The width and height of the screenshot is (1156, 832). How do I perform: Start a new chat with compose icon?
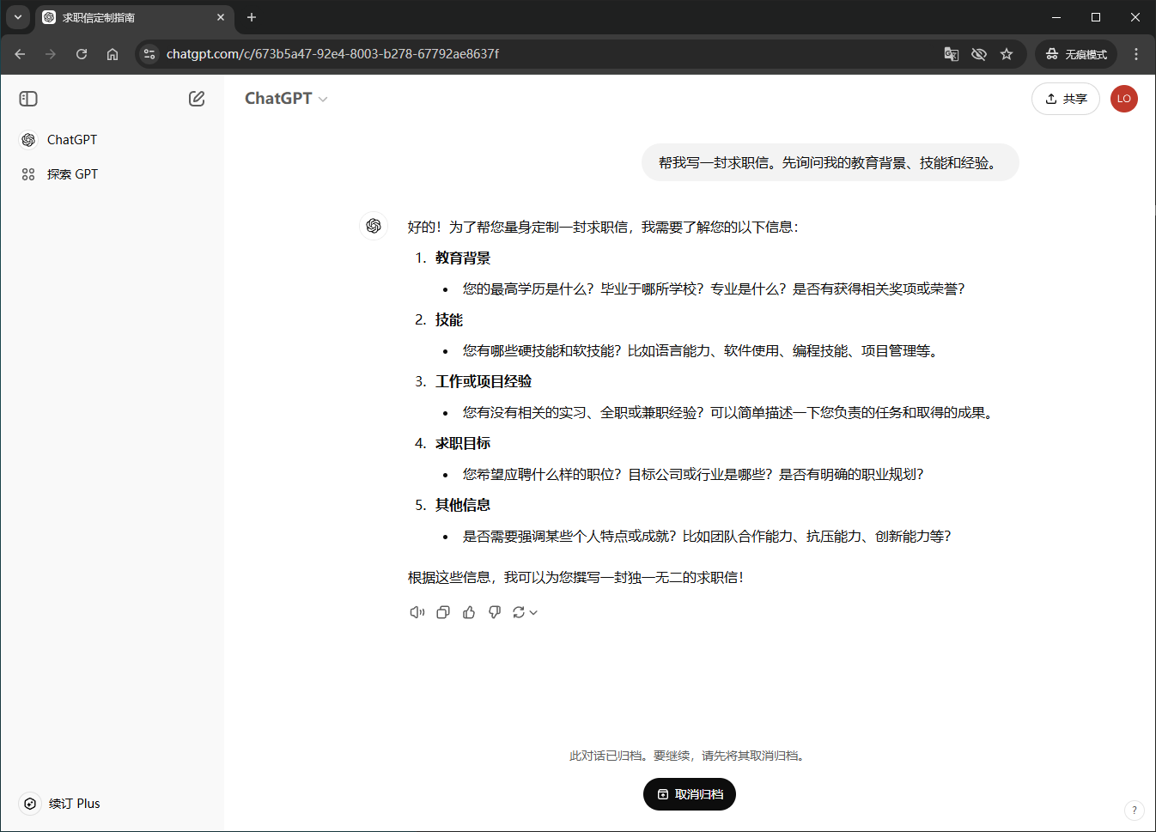point(197,99)
